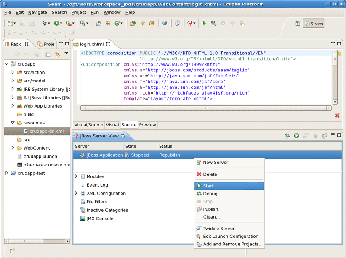Expand the src/action folder

pyautogui.click(x=13, y=72)
